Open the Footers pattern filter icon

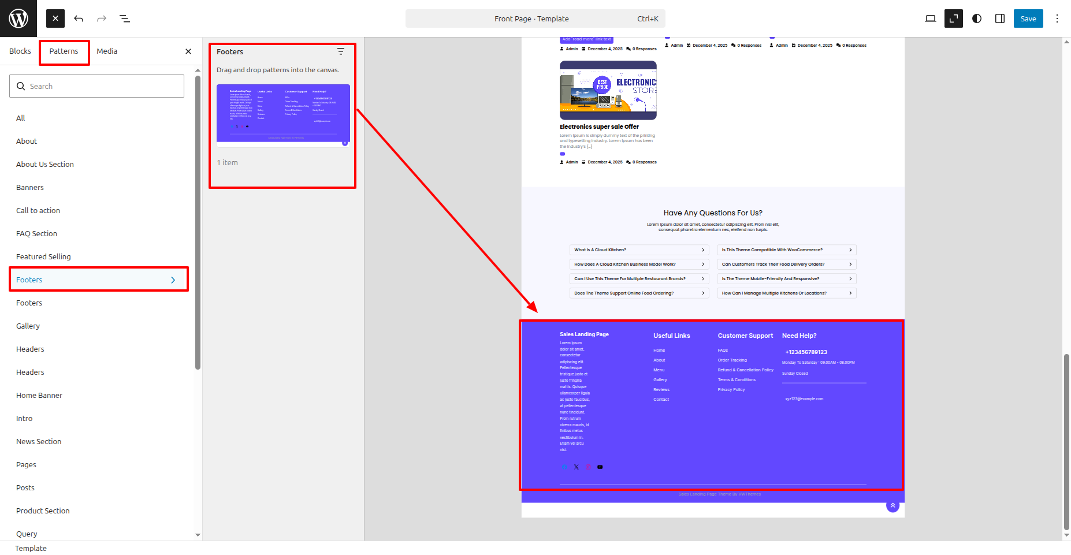point(341,52)
